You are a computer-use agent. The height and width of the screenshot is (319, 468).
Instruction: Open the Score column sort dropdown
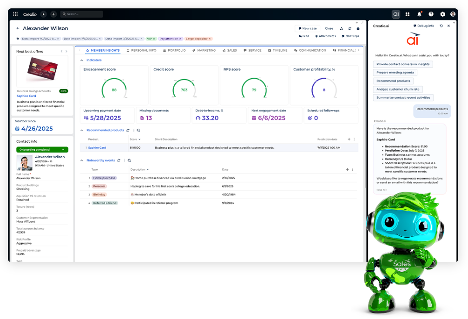tap(139, 139)
